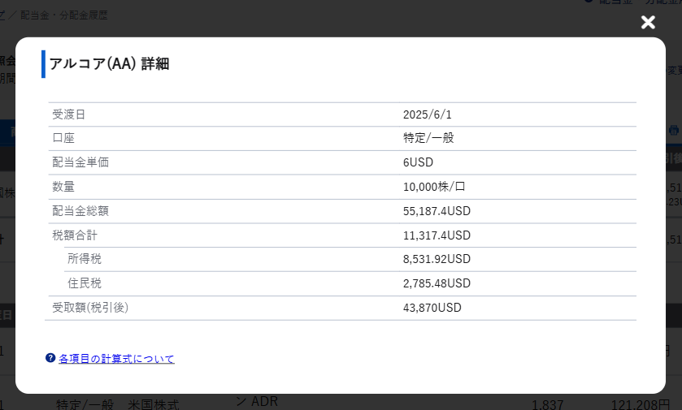
Task: Open the 各項目の計算式について link
Action: [116, 359]
